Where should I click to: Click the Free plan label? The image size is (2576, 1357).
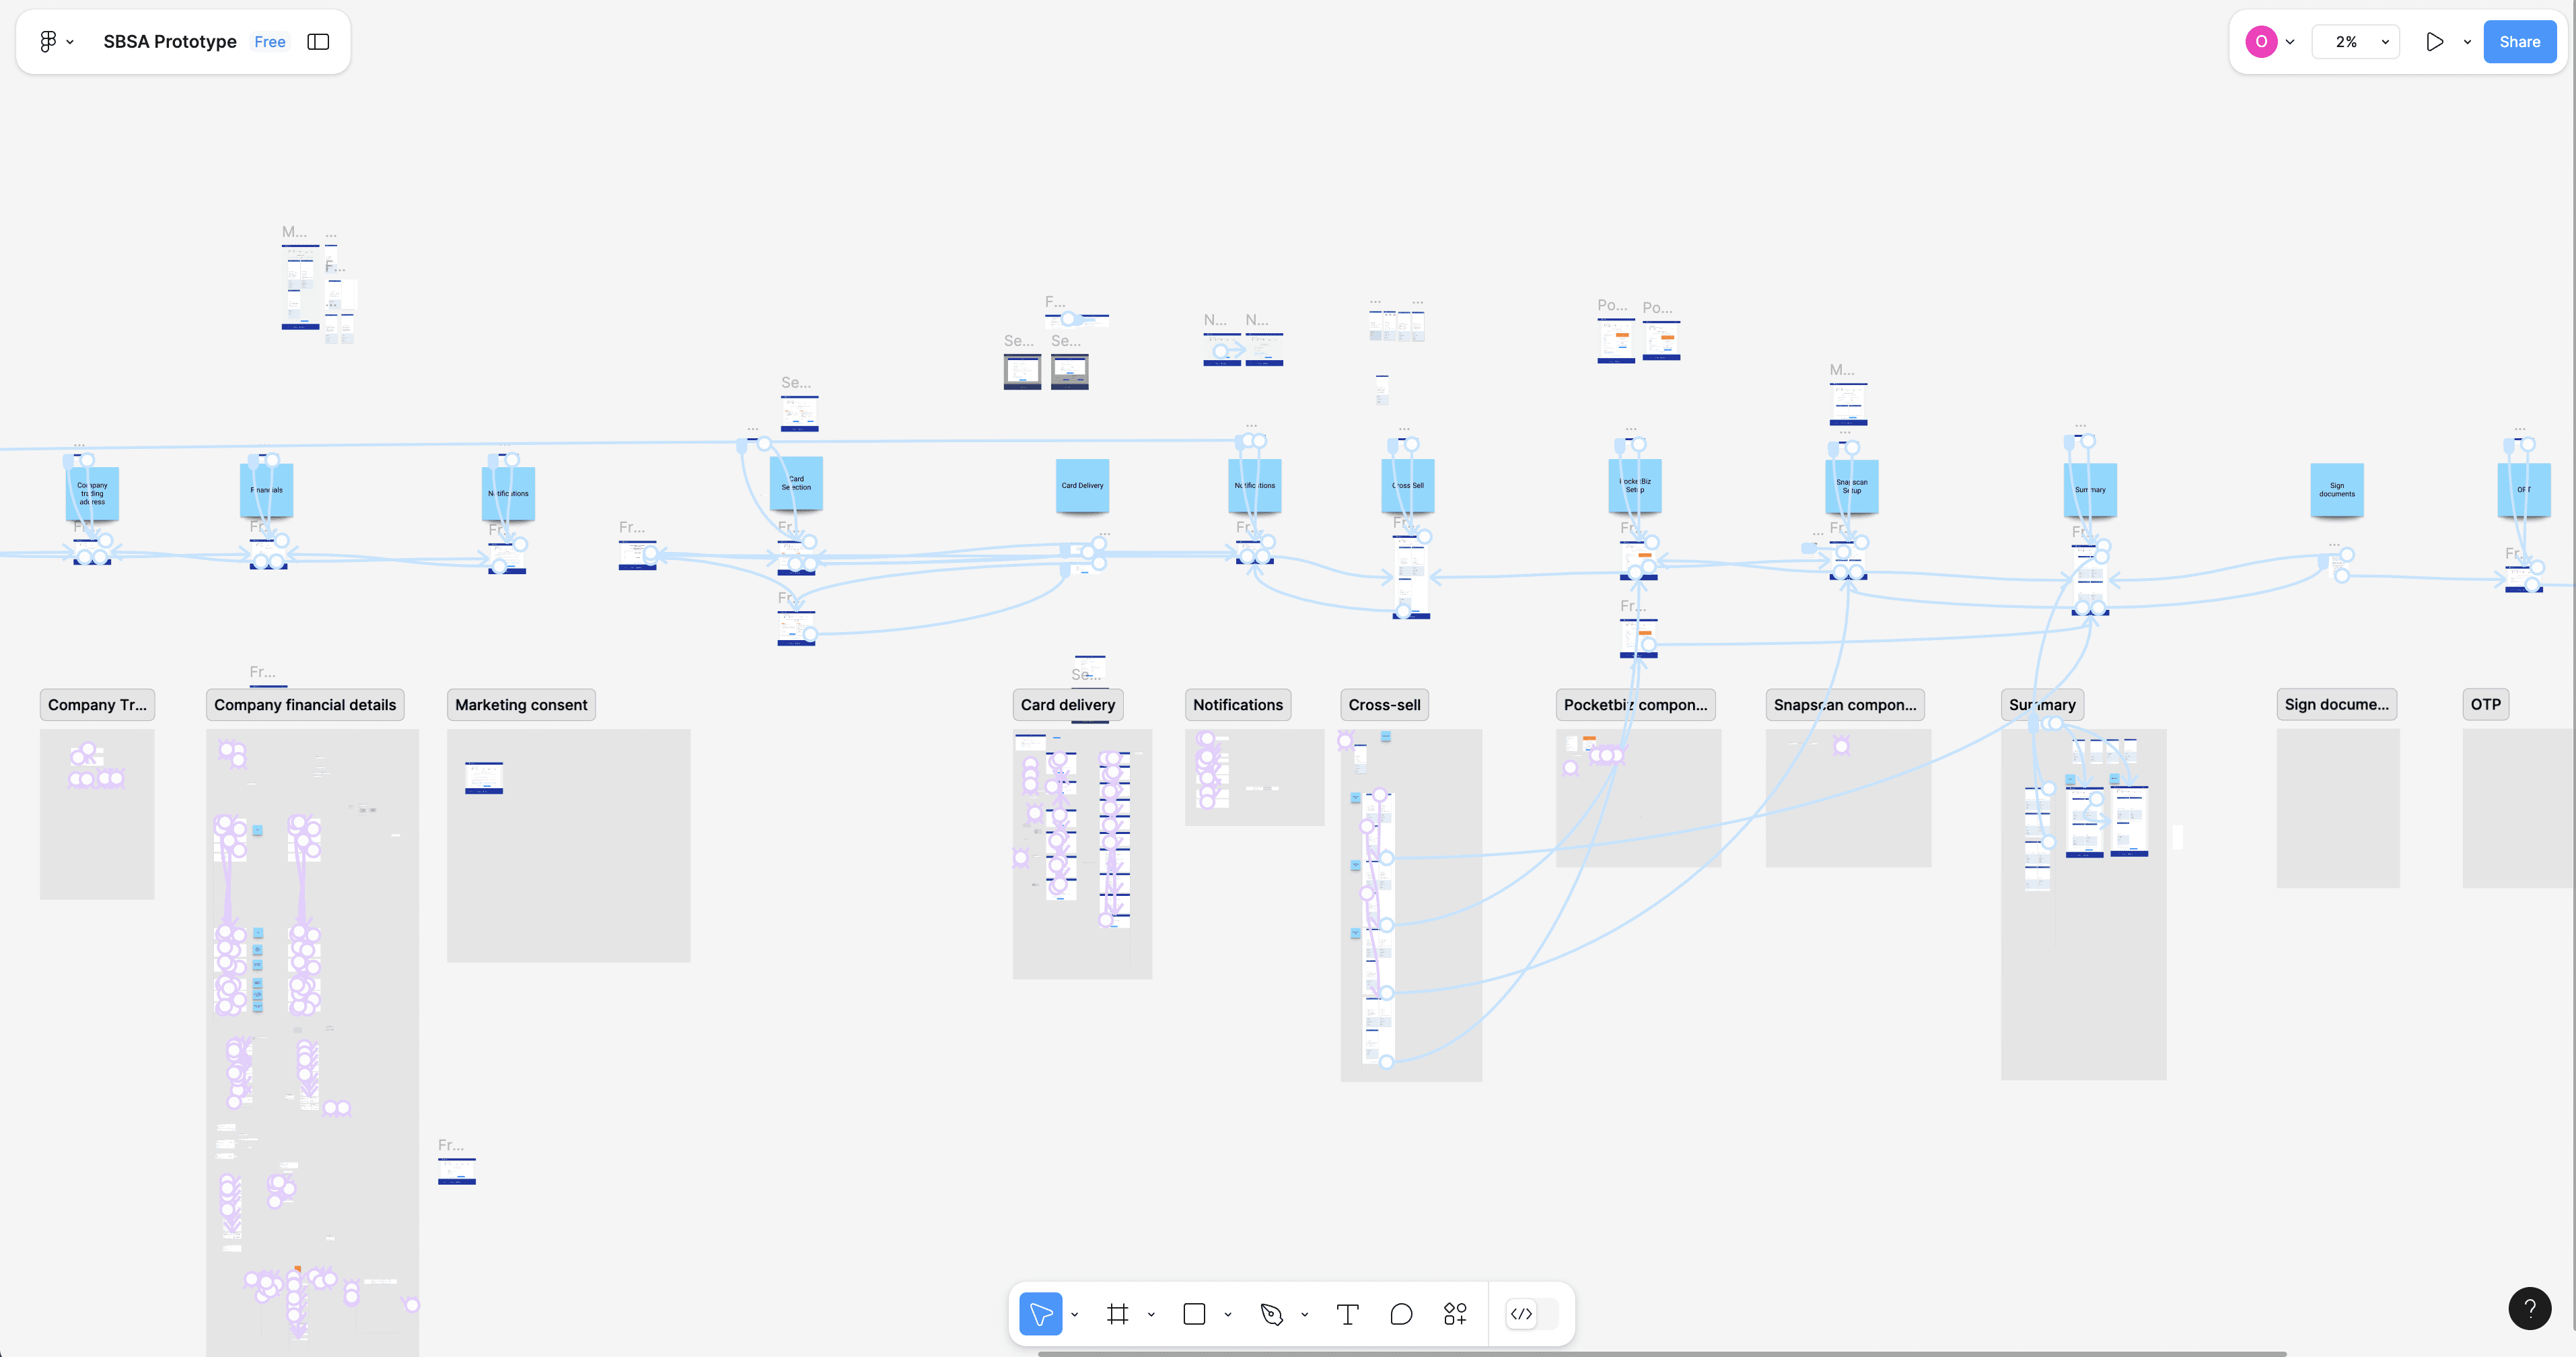(x=269, y=41)
